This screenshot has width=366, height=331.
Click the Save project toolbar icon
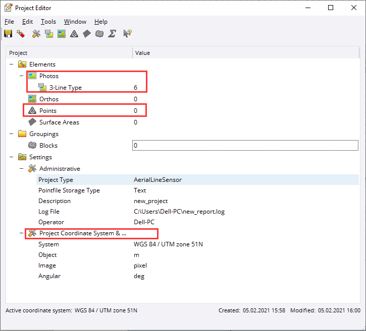pyautogui.click(x=8, y=34)
